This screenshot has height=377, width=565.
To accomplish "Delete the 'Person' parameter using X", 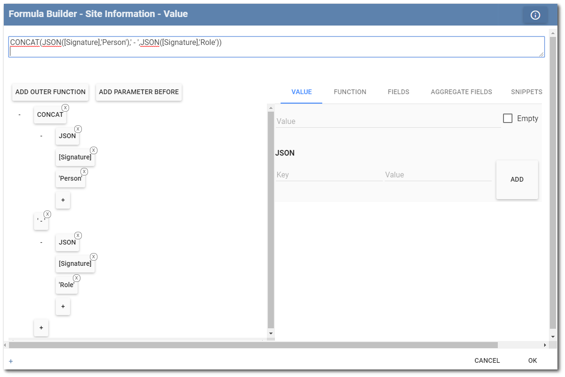I will coord(84,171).
